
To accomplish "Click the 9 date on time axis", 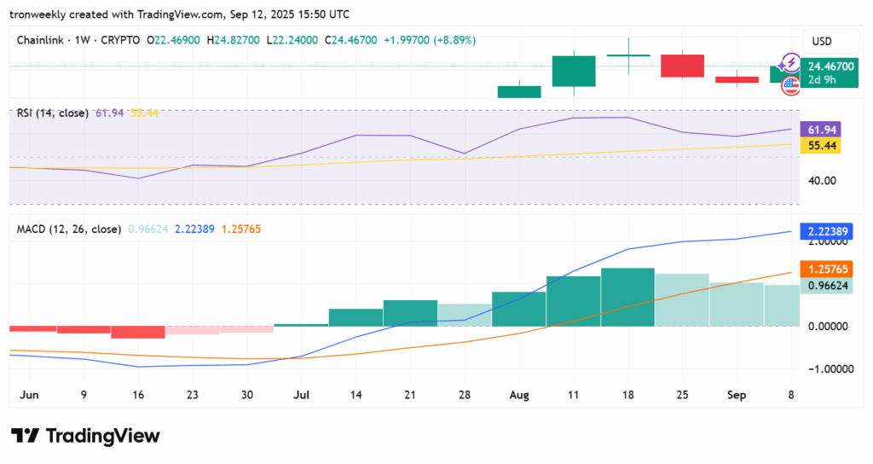I will [x=84, y=395].
